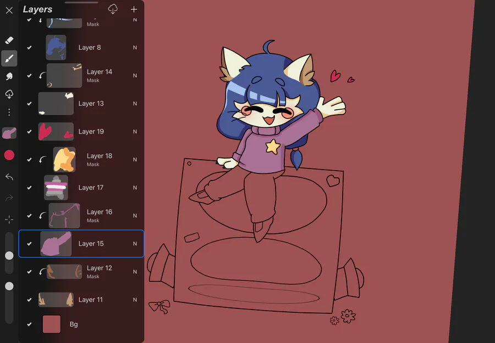
Task: Open the cloud download icon in left toolbar
Action: tap(9, 94)
